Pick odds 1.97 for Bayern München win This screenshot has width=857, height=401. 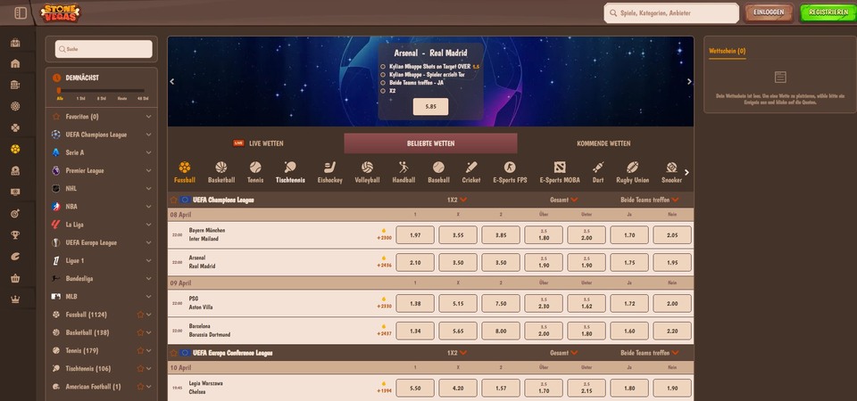tap(415, 235)
